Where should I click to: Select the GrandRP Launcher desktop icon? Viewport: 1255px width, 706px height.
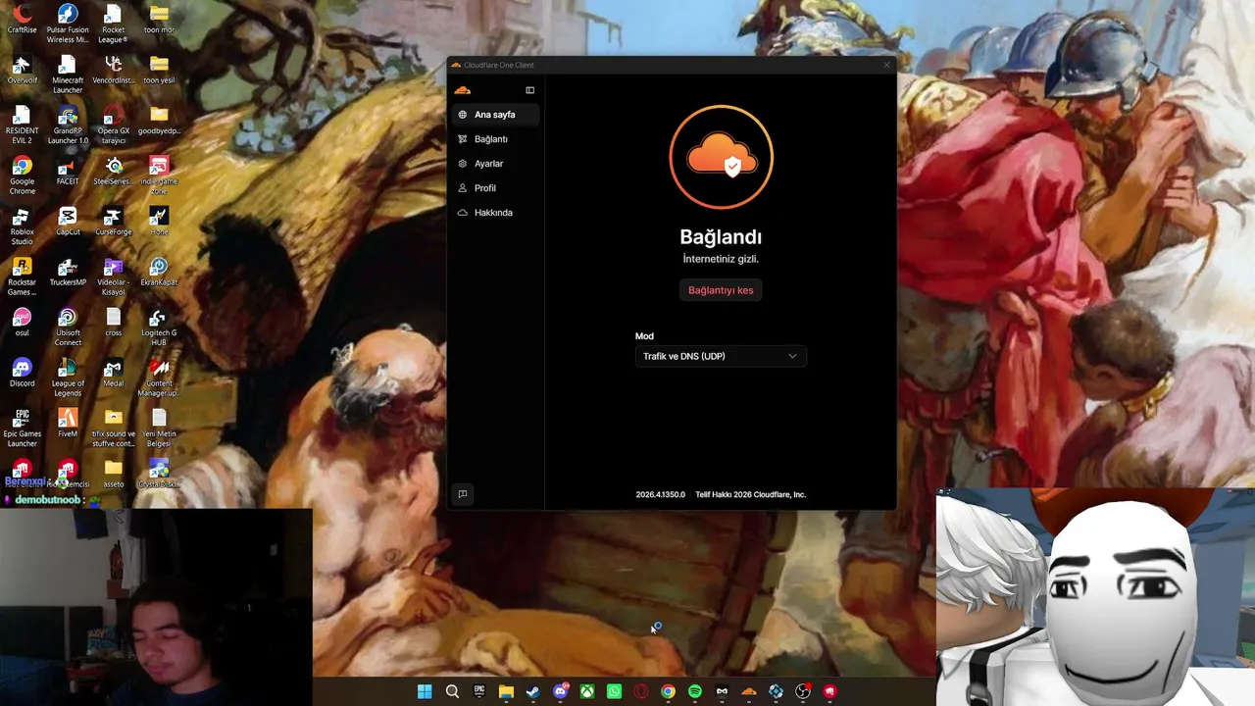(68, 126)
